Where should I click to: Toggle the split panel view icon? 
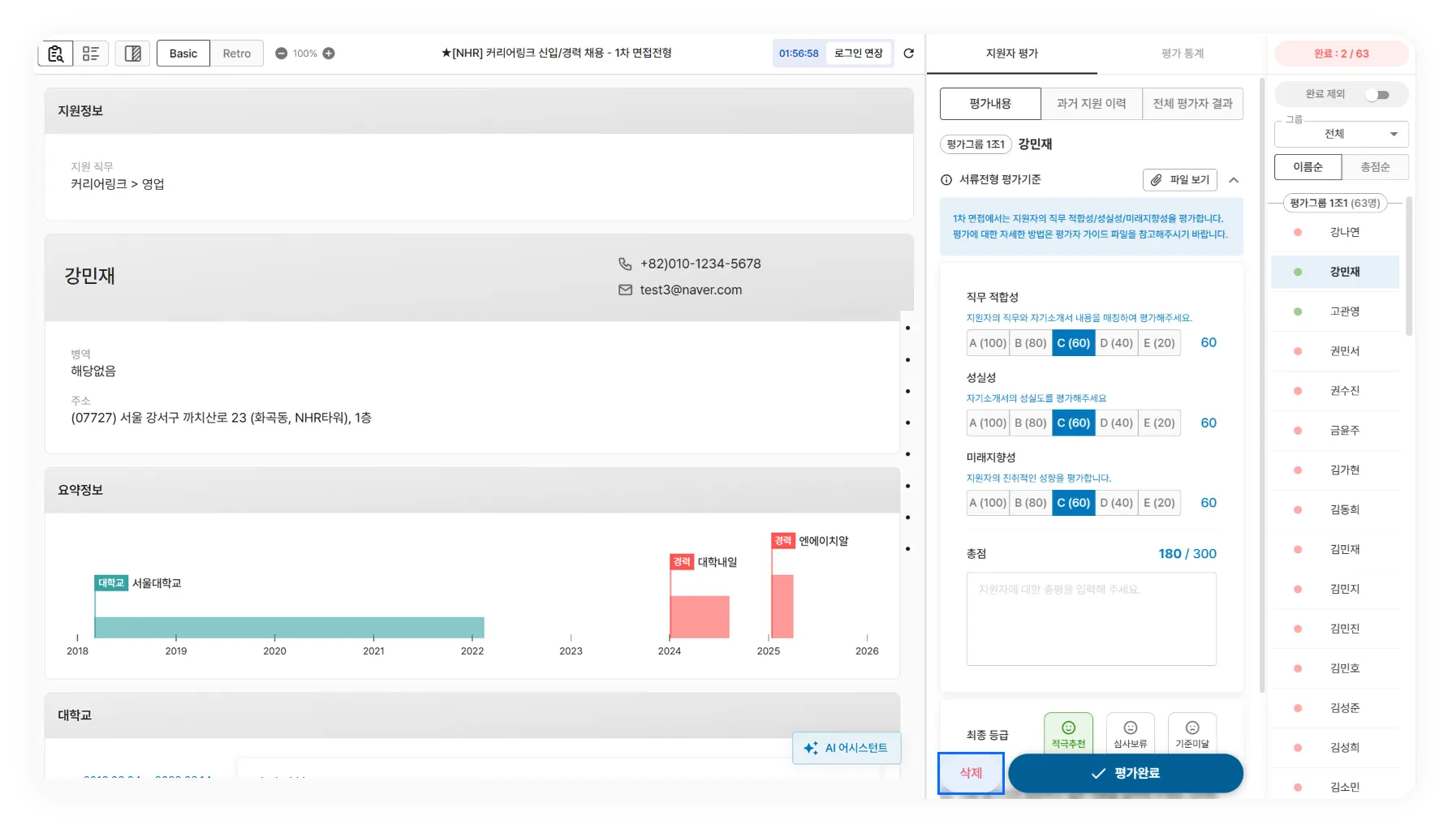coord(132,54)
